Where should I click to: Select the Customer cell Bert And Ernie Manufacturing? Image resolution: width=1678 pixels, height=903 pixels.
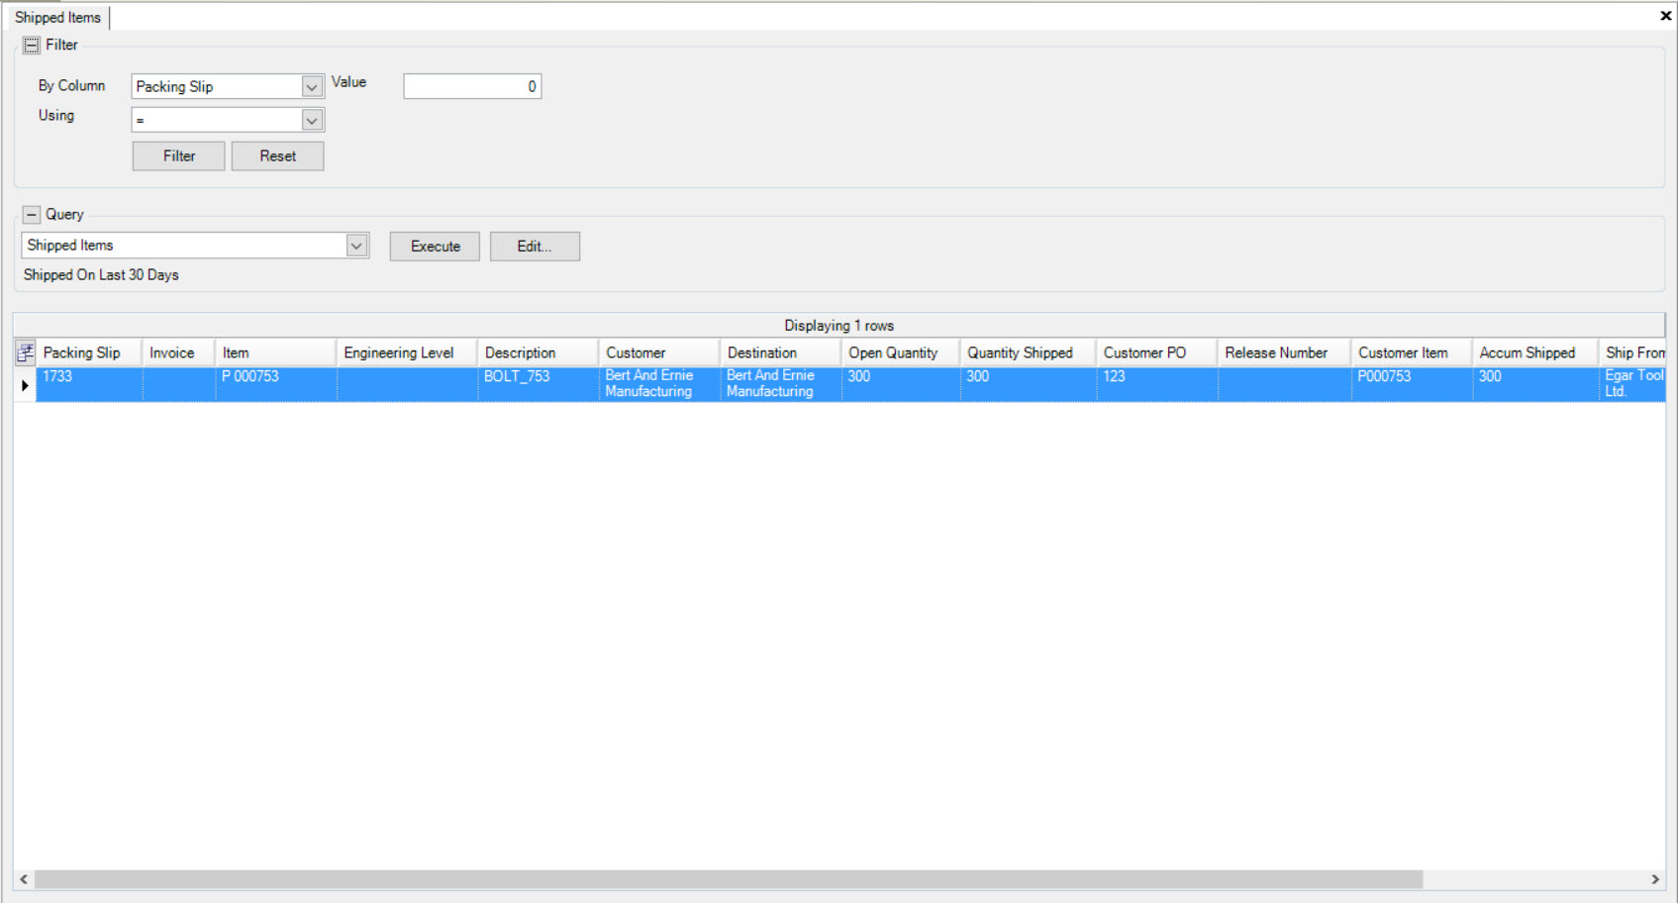pos(659,384)
